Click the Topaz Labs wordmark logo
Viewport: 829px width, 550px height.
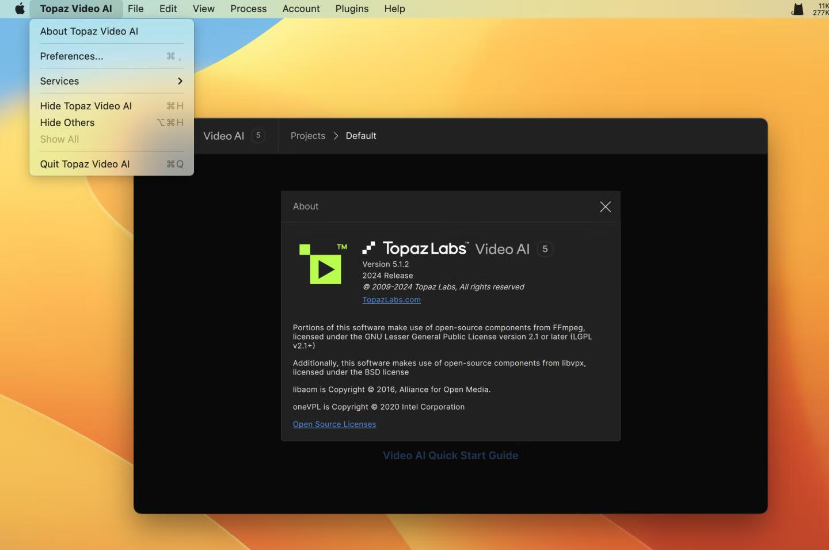pos(415,249)
